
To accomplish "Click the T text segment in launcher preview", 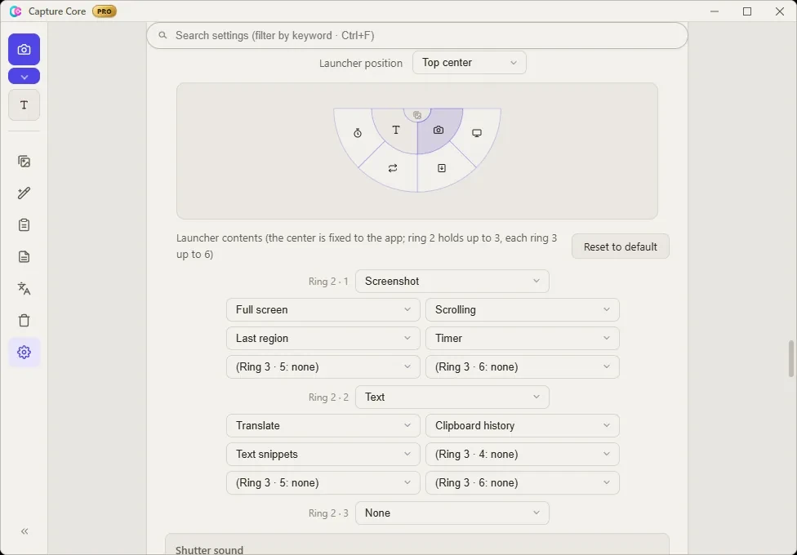I will click(396, 130).
